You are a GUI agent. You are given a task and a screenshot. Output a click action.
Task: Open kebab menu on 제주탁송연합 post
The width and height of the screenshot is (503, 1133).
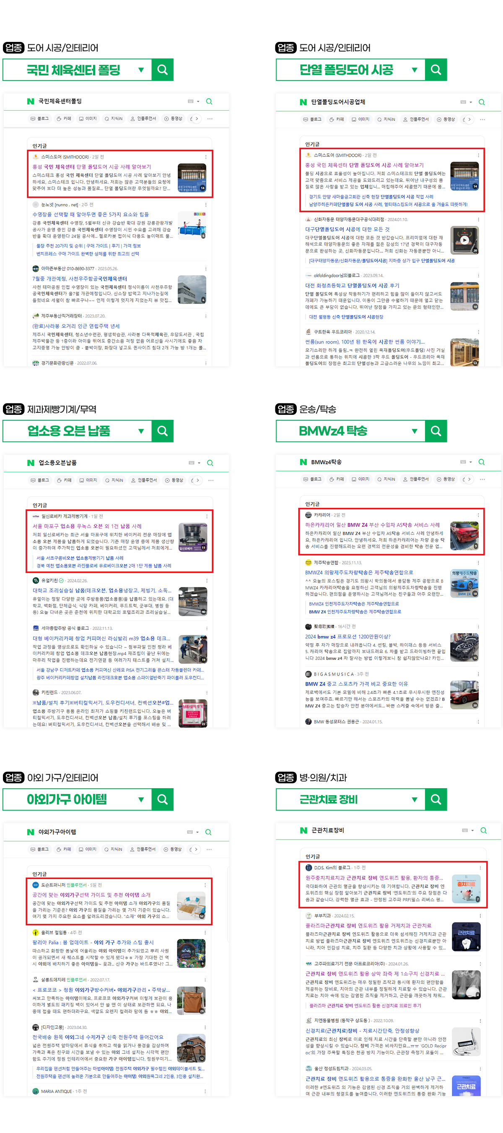point(478,563)
